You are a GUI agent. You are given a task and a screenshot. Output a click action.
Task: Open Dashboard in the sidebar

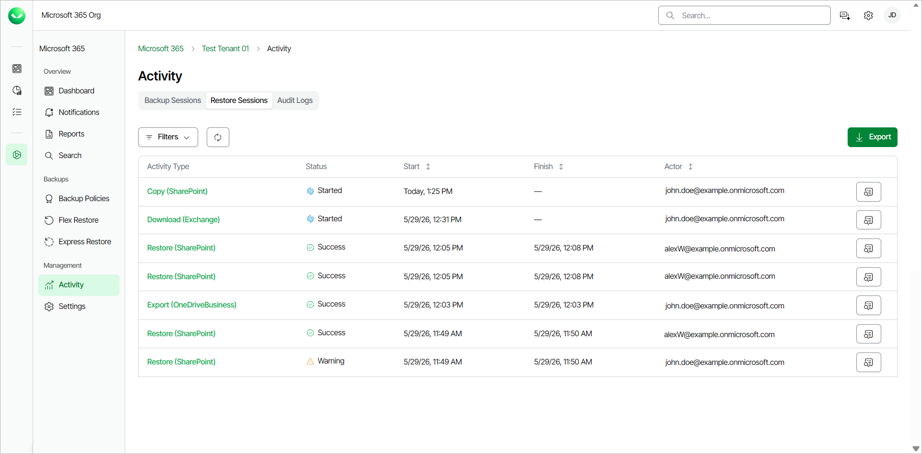(x=79, y=91)
